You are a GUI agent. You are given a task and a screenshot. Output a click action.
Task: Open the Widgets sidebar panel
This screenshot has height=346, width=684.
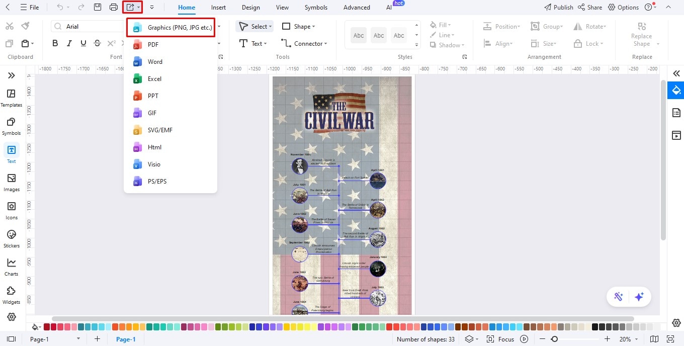[11, 295]
